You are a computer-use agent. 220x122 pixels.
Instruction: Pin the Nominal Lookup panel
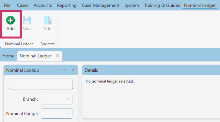click(73, 70)
